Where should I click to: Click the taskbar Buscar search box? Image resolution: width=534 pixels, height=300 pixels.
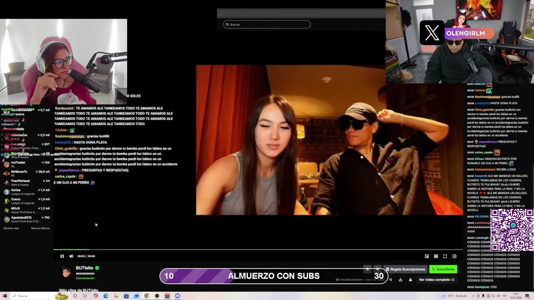40,296
